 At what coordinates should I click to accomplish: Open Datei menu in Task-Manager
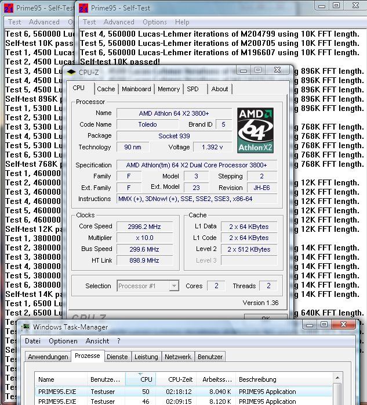(32, 341)
